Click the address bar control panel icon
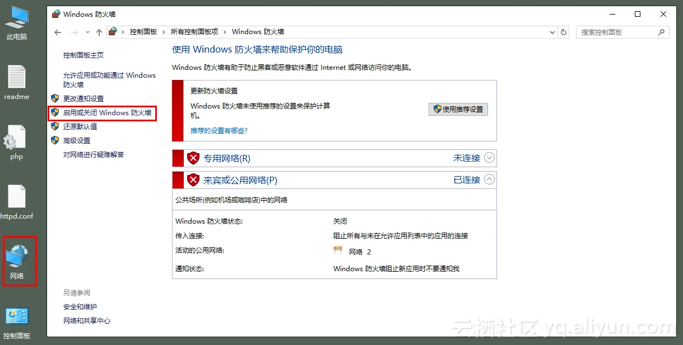 coord(113,32)
